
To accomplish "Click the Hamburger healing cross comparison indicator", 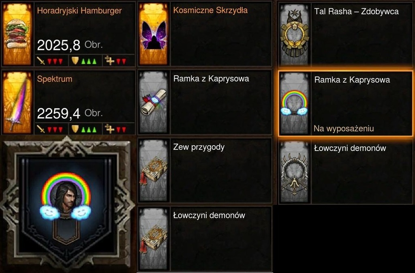I will pyautogui.click(x=118, y=61).
